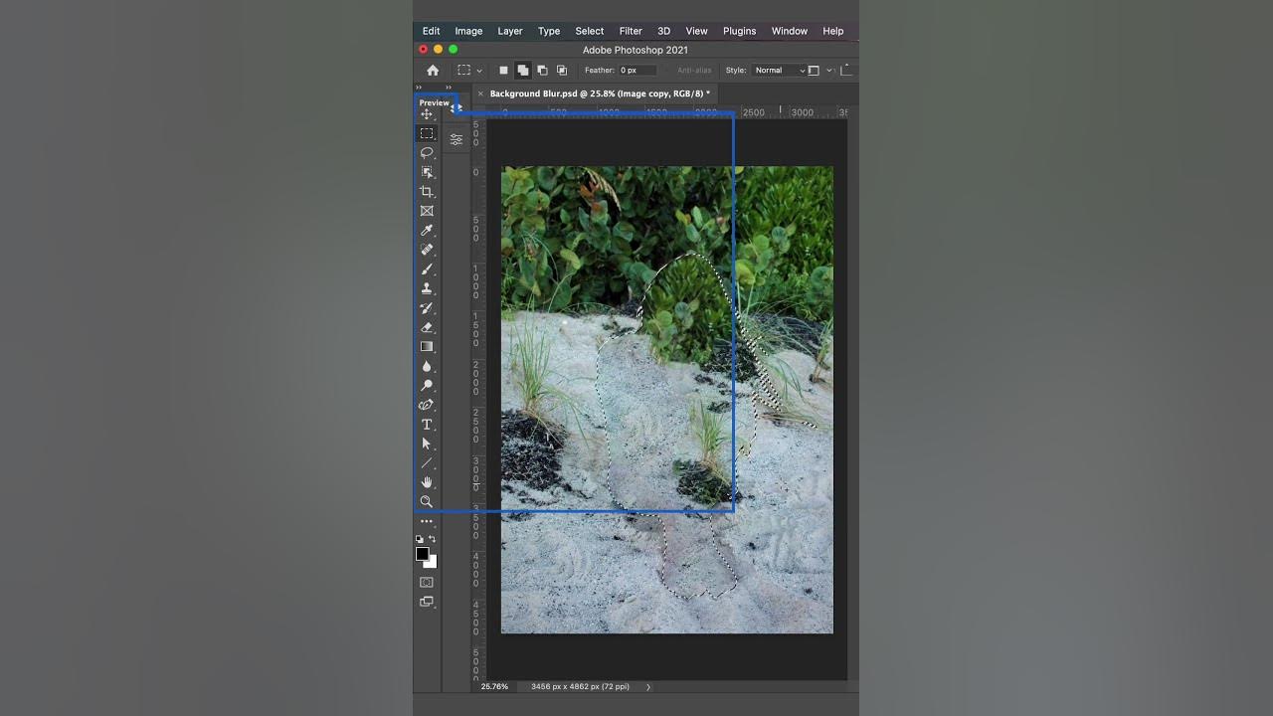Close the Background Blur.psd tab
Screen dimensions: 1273x716
[480, 93]
